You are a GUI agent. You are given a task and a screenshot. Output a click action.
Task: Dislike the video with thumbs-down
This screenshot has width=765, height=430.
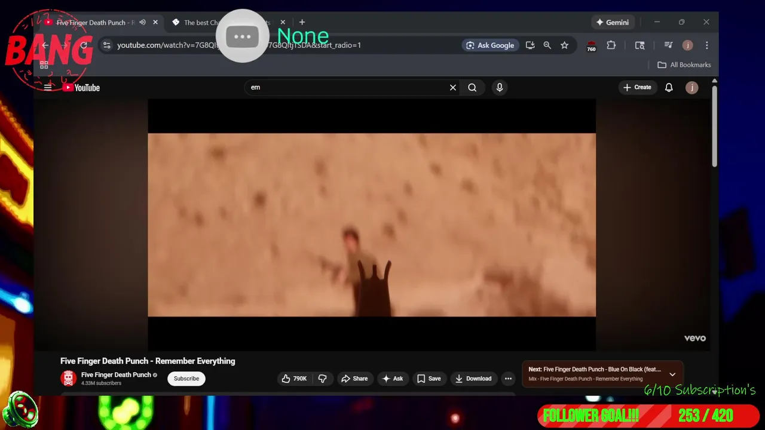pyautogui.click(x=323, y=379)
